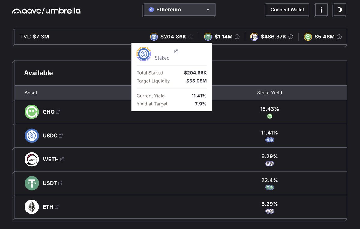Click the Stake Yield column header
This screenshot has height=229, width=360.
pyautogui.click(x=270, y=93)
